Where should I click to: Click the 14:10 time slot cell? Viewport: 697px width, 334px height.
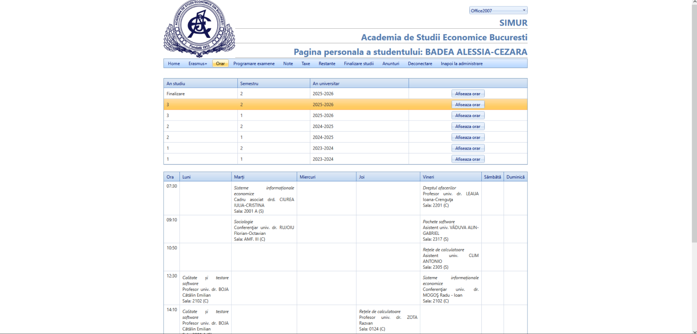pos(172,319)
